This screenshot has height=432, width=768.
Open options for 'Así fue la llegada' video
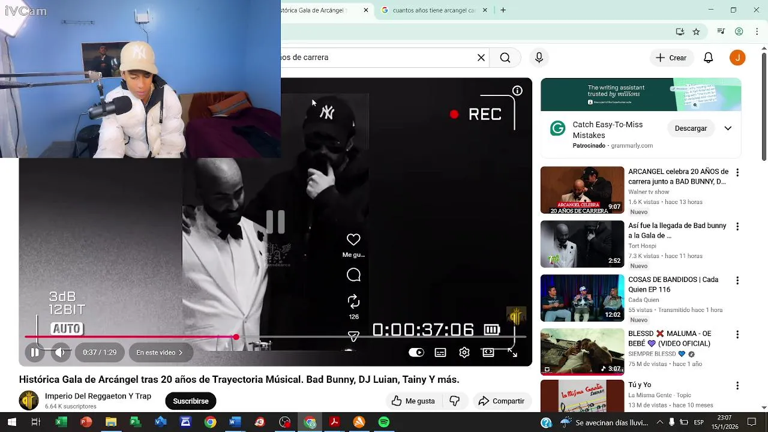pos(737,227)
